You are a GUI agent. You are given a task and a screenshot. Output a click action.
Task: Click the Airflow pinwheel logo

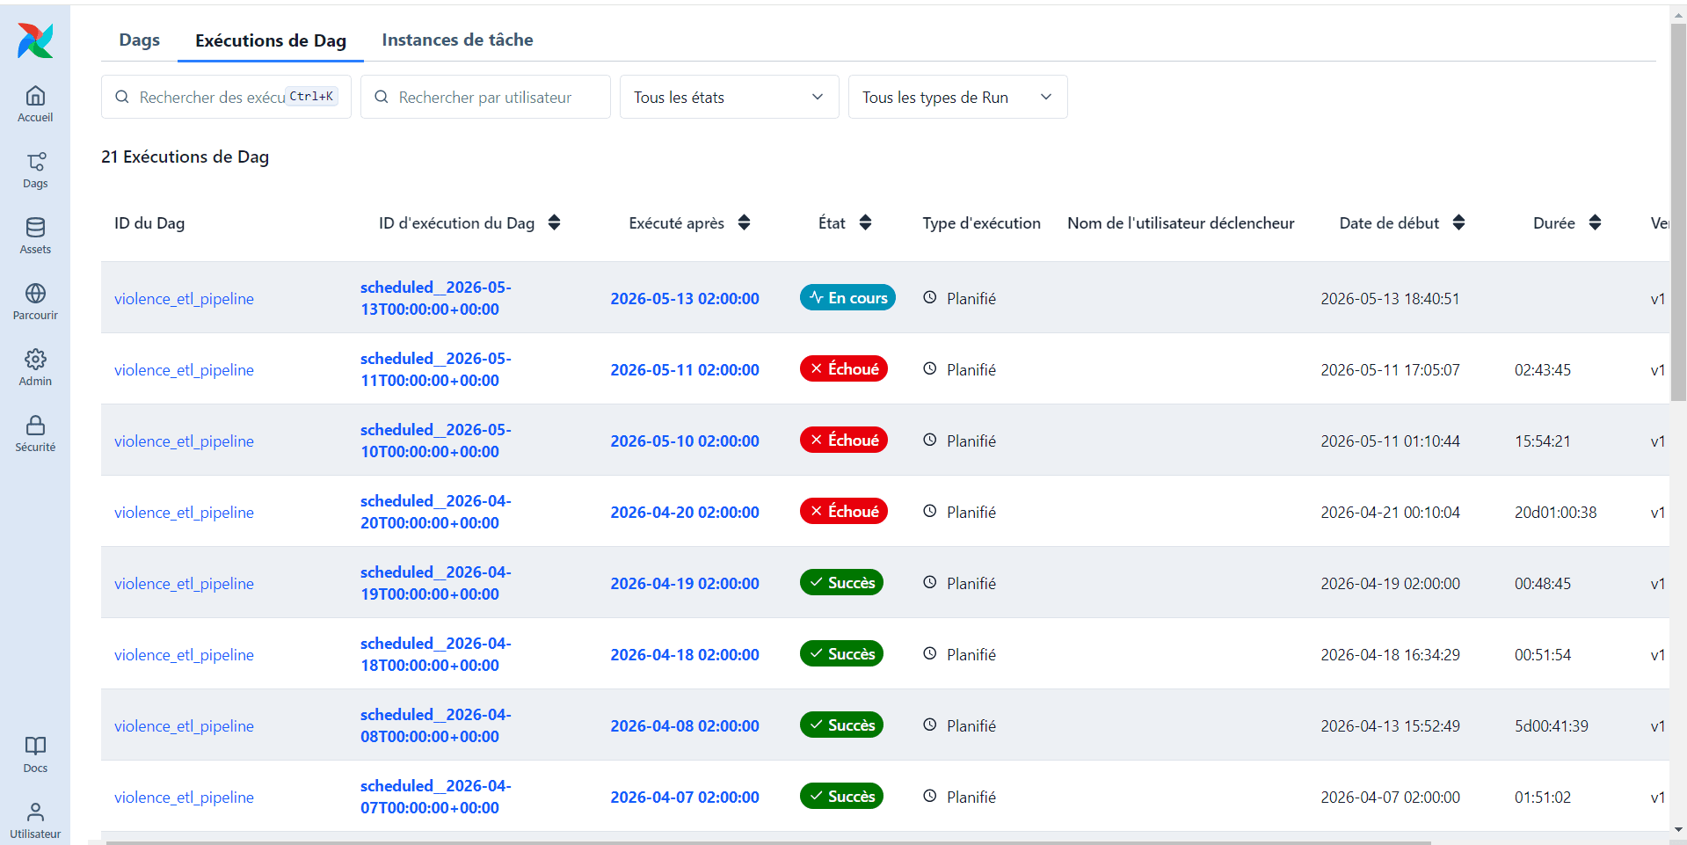(x=35, y=40)
